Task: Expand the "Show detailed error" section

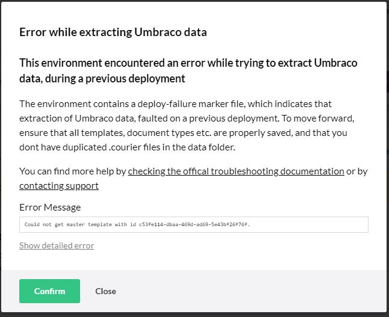Action: [57, 245]
